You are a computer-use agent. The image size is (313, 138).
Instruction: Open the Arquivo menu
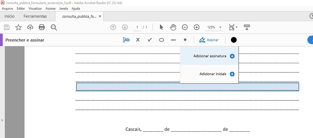coord(8,8)
